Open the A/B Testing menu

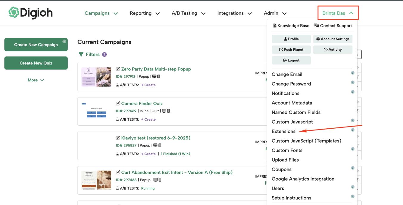pyautogui.click(x=189, y=13)
